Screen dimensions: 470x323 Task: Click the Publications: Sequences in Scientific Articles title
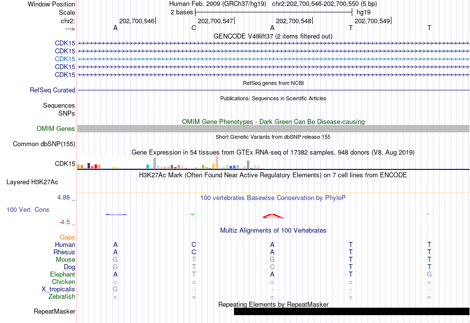[x=273, y=98]
